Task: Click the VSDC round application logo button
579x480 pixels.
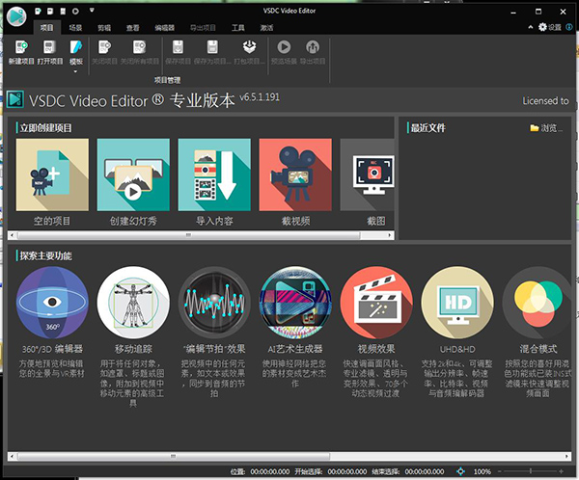Action: (16, 16)
